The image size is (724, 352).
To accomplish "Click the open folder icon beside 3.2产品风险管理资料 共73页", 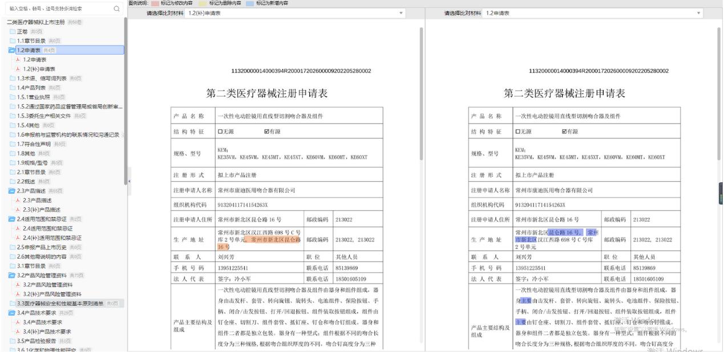I will [13, 275].
